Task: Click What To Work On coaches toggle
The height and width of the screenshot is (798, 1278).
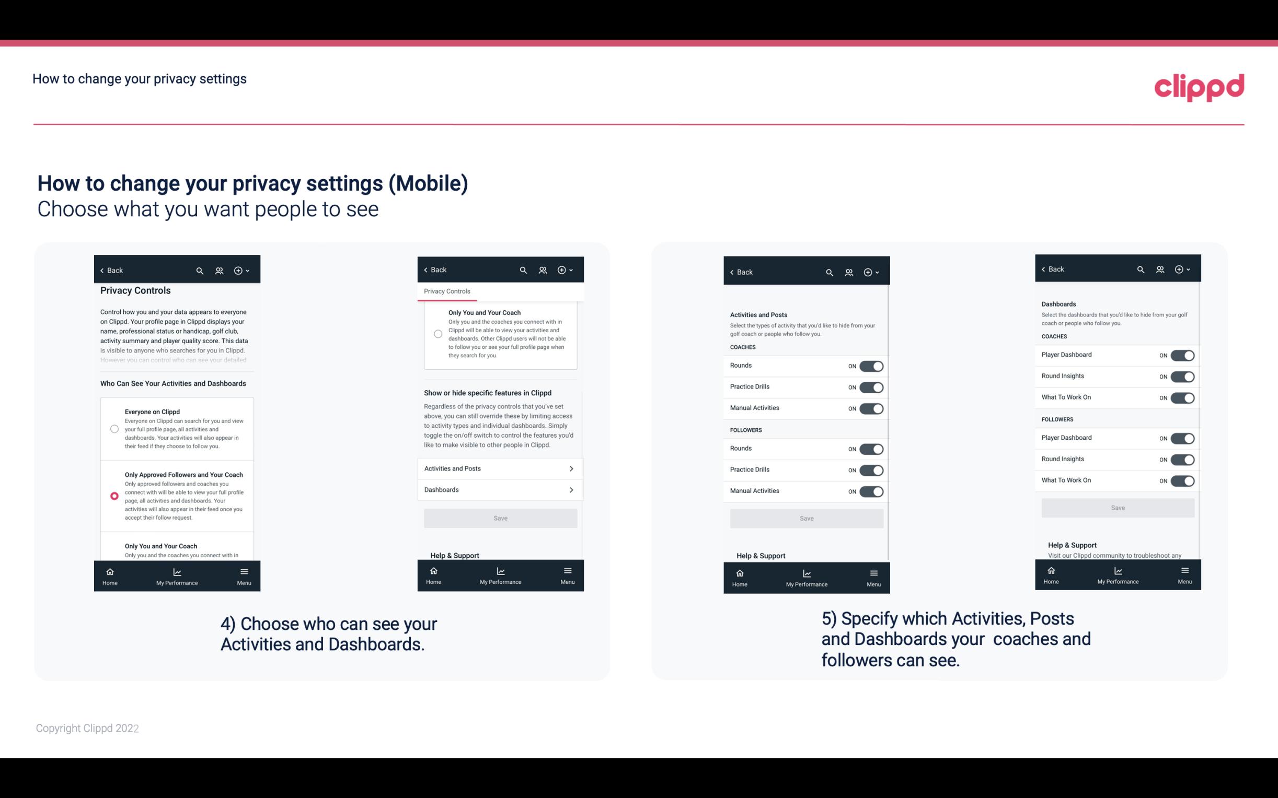Action: [1182, 397]
